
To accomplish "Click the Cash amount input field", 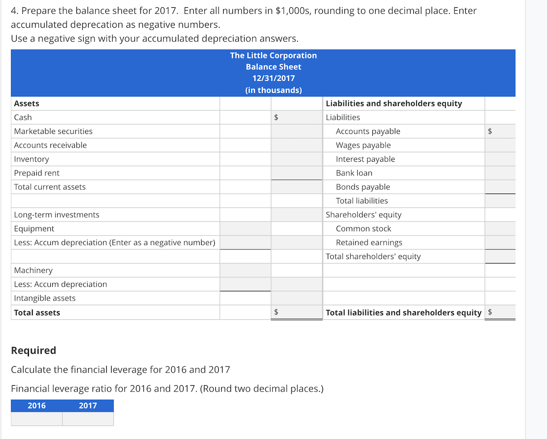I will point(296,117).
